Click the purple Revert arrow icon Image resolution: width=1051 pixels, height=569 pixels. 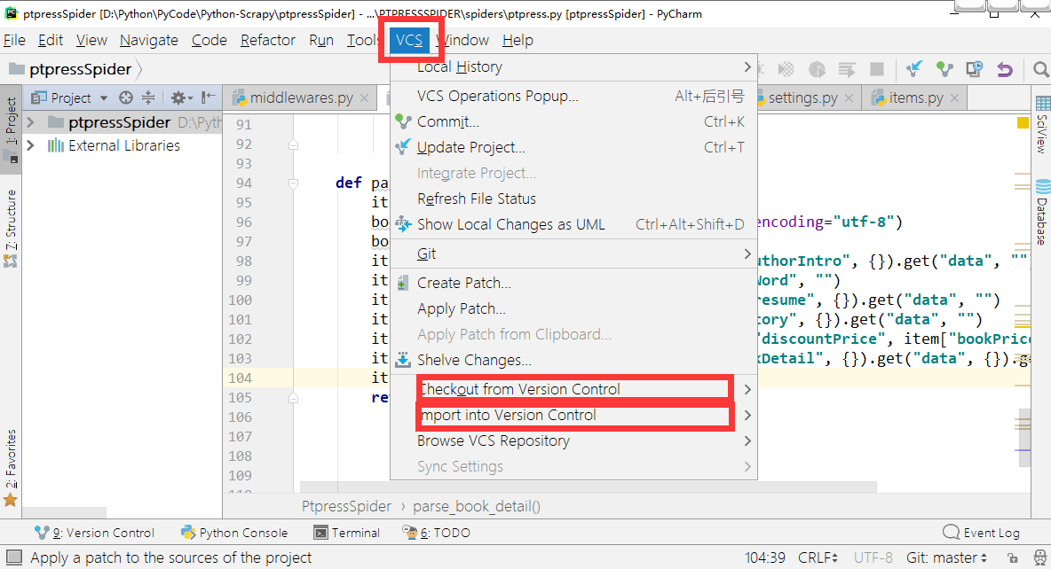coord(1005,69)
